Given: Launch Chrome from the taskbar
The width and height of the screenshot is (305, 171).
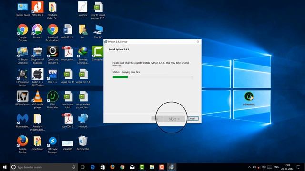Looking at the screenshot, I should click(x=122, y=167).
